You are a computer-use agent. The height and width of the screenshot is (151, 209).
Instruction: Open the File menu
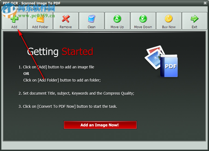point(6,9)
